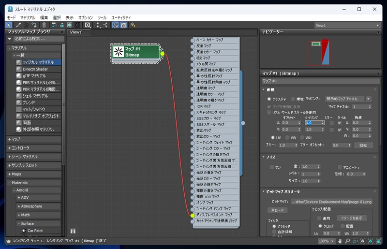The height and width of the screenshot is (249, 387).
Task: Enable noise オン checkbox
Action: click(272, 167)
